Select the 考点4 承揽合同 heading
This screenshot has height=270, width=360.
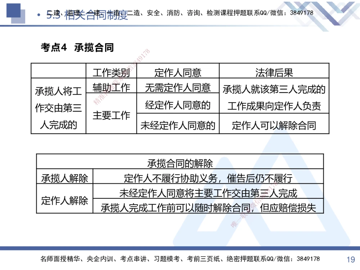[x=77, y=48]
